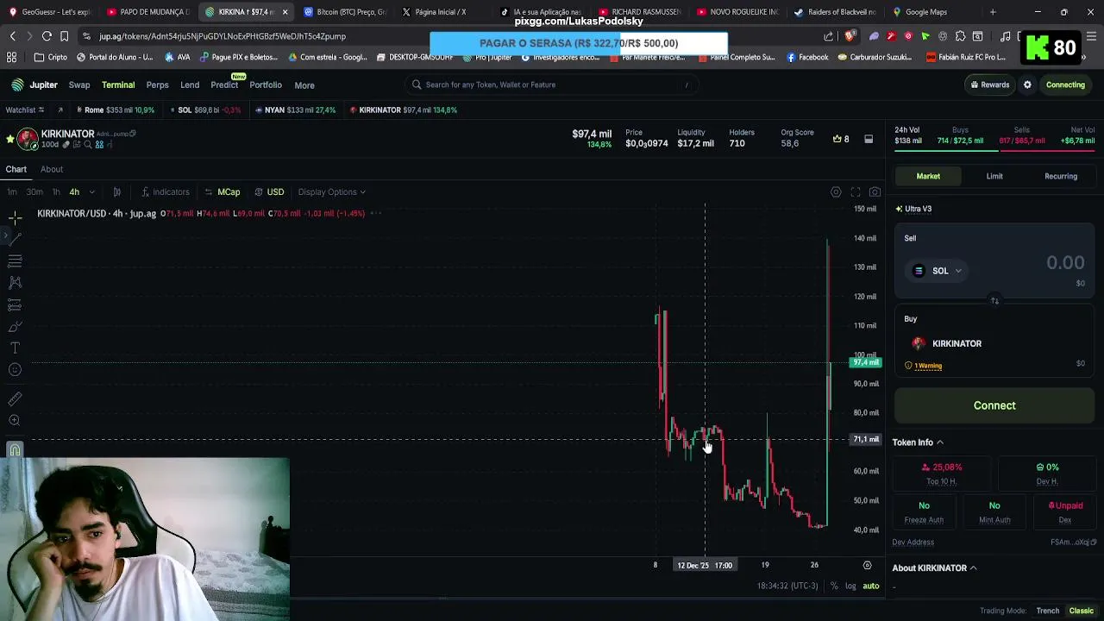
Task: Open the KIRKINATOR buy token selector
Action: click(947, 343)
